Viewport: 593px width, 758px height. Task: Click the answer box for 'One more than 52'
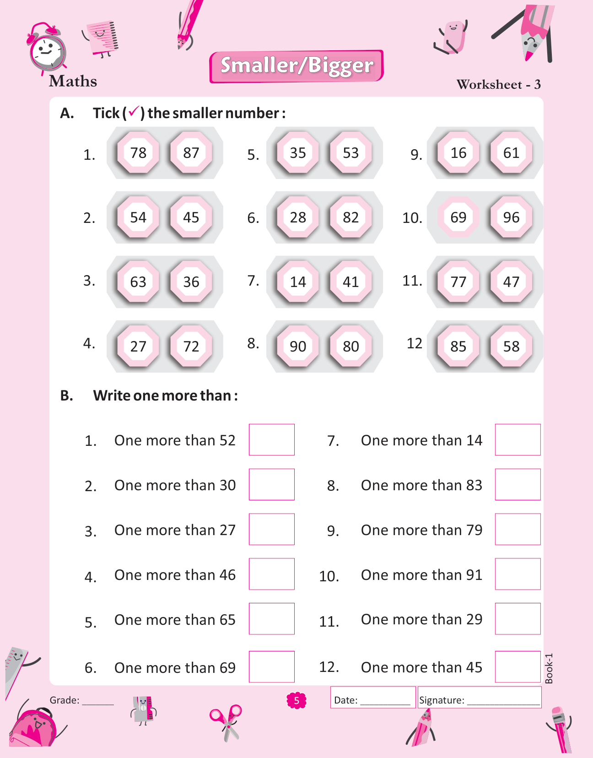coord(271,439)
